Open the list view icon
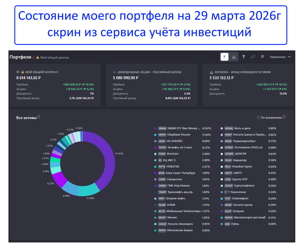The image size is (302, 247). point(262,57)
